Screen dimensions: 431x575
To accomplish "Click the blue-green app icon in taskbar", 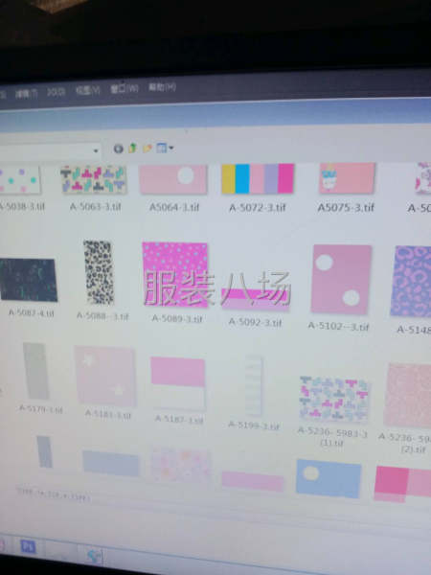I will (x=95, y=556).
